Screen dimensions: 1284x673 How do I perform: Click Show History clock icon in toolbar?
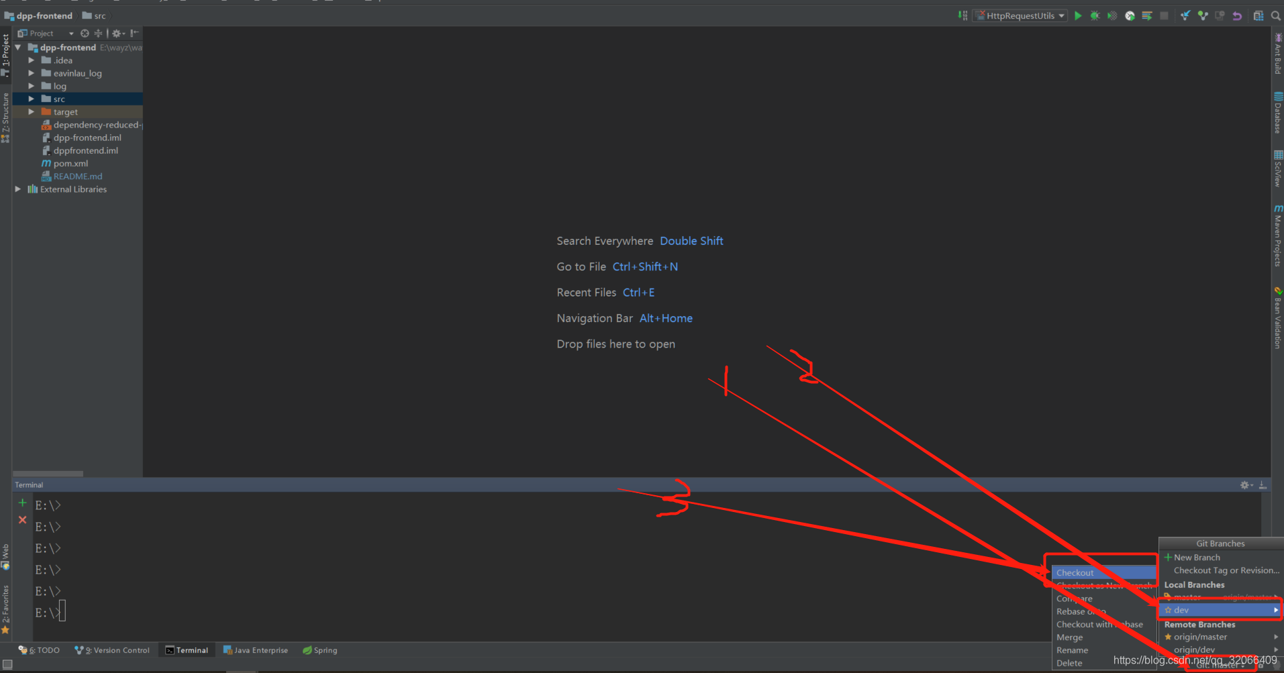(x=1220, y=15)
